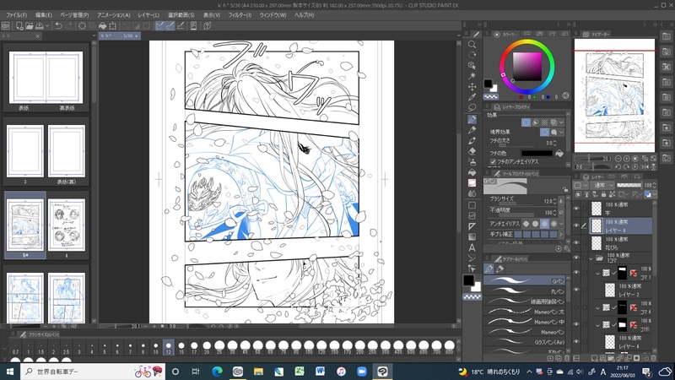675x380 pixels.
Task: Zoom in using Navigator plus icon
Action: pos(627,159)
